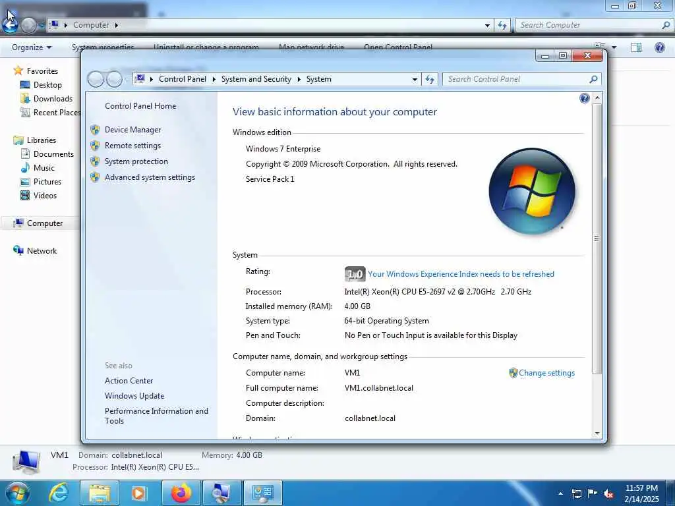Expand the System and Security breadcrumb arrow
The height and width of the screenshot is (506, 675).
point(299,79)
